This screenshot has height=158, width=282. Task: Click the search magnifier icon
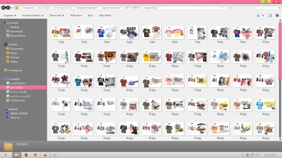279,8
